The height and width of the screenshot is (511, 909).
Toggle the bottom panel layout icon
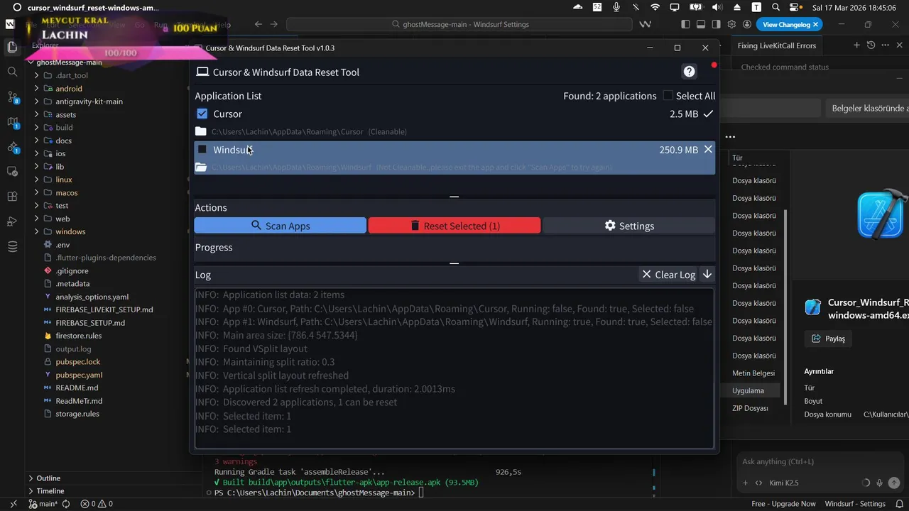click(x=700, y=24)
